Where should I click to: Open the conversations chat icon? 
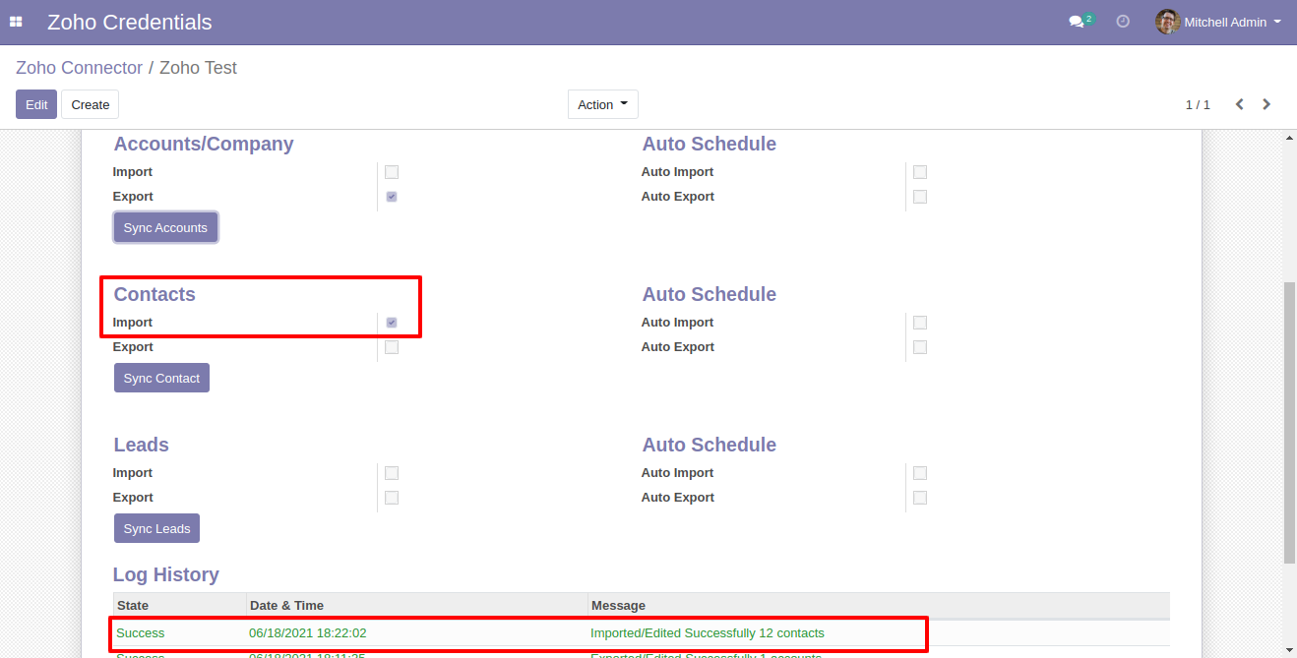coord(1077,22)
